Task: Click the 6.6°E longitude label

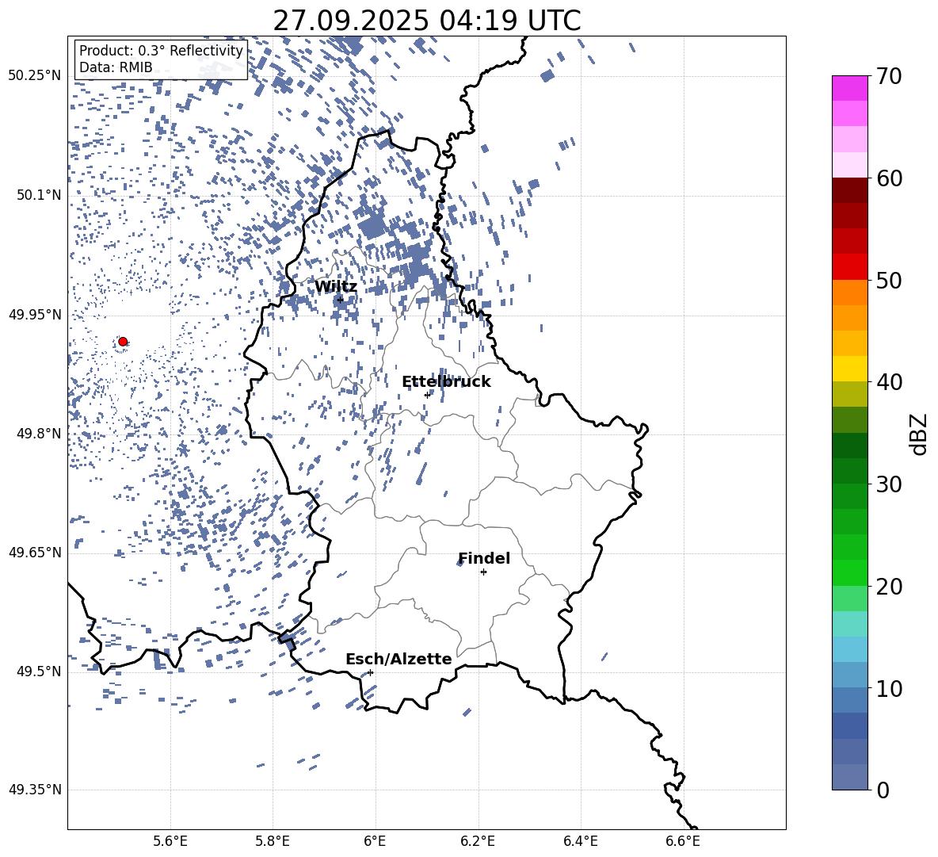Action: [683, 841]
